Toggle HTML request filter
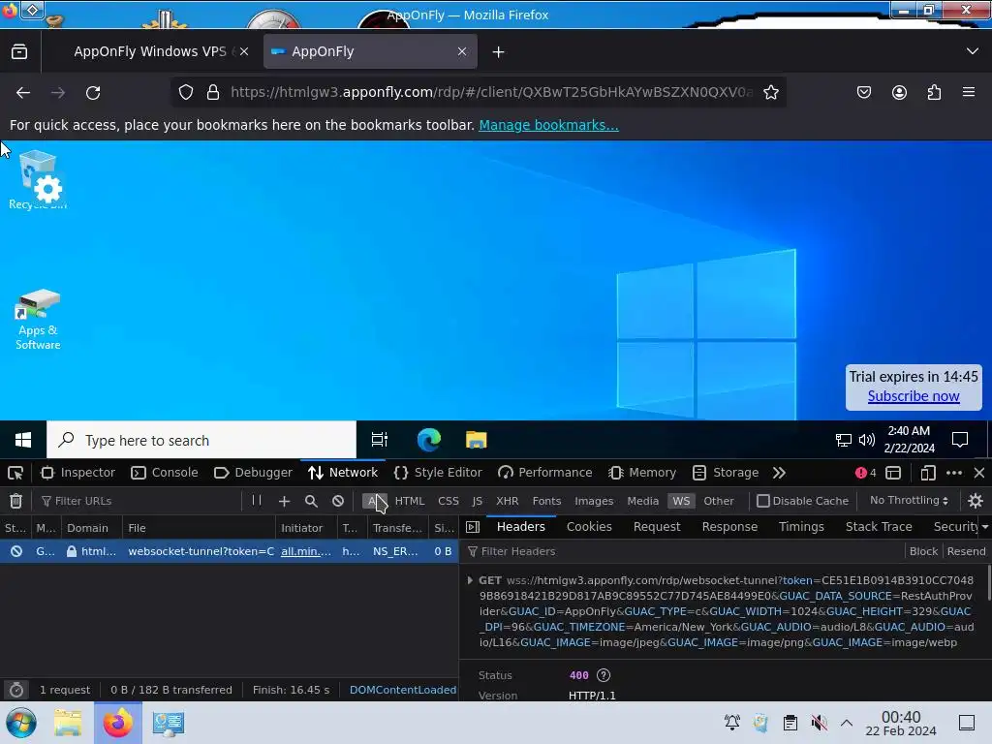992x744 pixels. click(410, 501)
